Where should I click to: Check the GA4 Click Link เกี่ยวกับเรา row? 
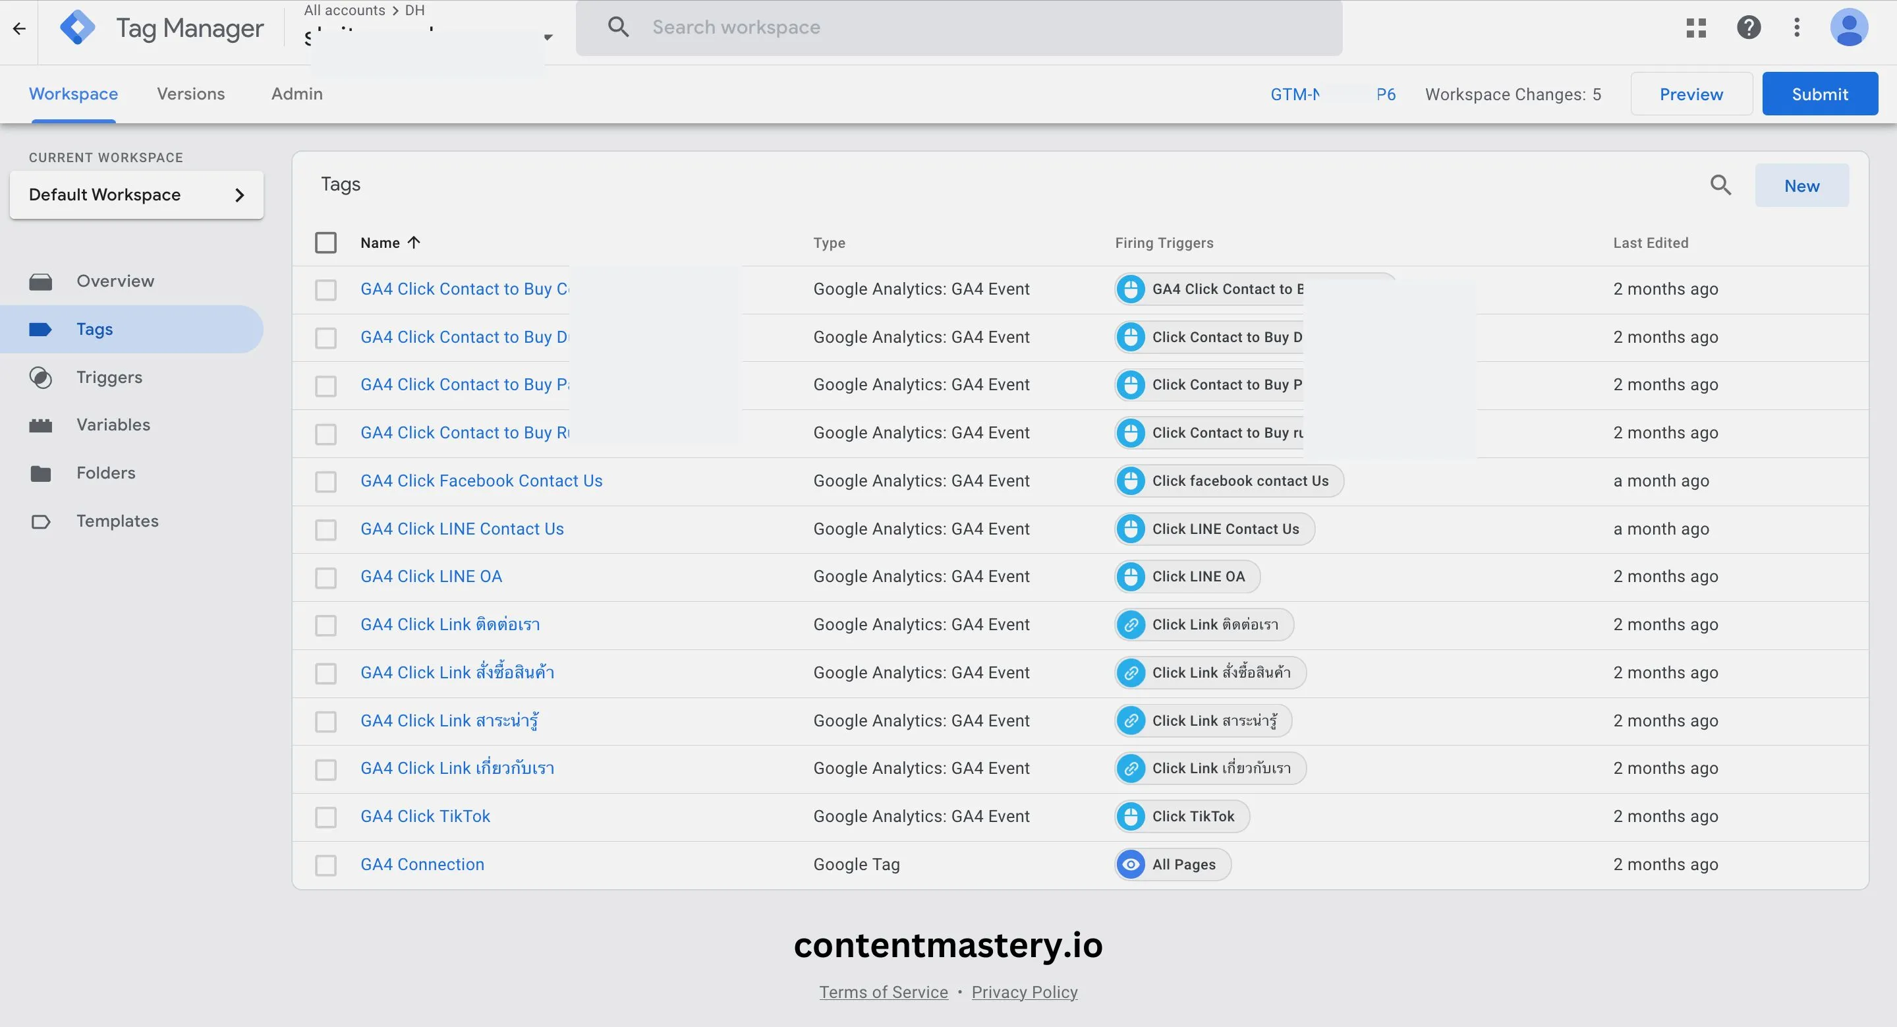point(326,769)
